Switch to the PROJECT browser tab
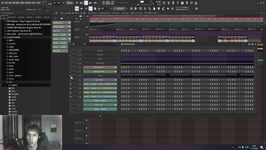This screenshot has height=150, width=266. (x=12, y=17)
